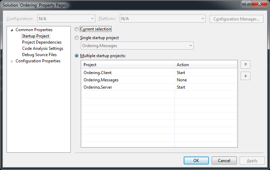The image size is (270, 170).
Task: Select Startup Project tree item
Action: coord(36,36)
